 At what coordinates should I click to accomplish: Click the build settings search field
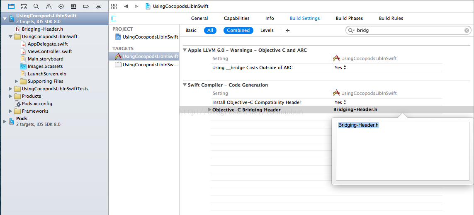pos(408,30)
